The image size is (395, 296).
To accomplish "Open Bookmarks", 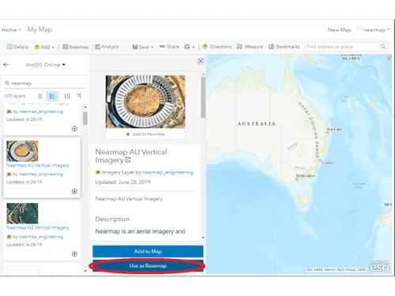I will point(284,47).
